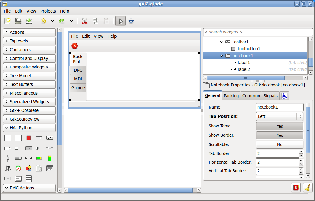Switch to the Packing properties tab
315x201 pixels.
pyautogui.click(x=231, y=96)
